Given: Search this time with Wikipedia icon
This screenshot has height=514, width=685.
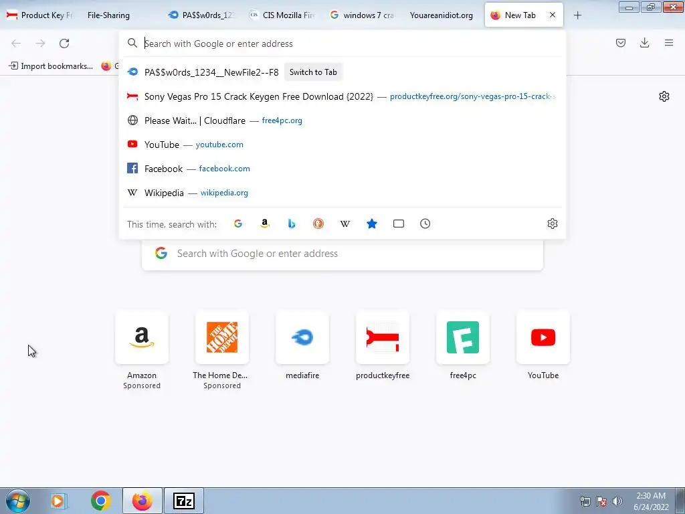Looking at the screenshot, I should pyautogui.click(x=345, y=224).
